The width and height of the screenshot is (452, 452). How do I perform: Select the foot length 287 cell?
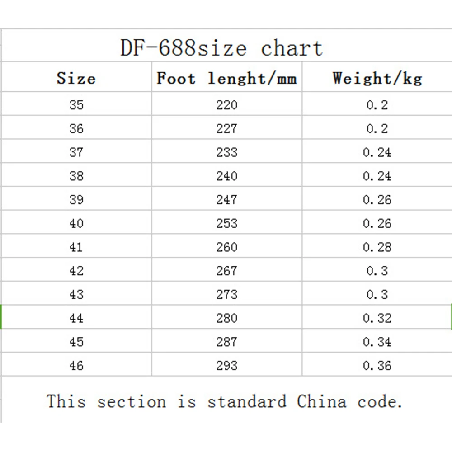click(226, 342)
